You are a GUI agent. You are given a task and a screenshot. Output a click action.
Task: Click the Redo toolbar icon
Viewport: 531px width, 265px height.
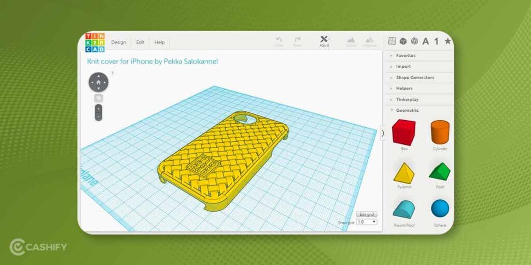click(x=297, y=41)
